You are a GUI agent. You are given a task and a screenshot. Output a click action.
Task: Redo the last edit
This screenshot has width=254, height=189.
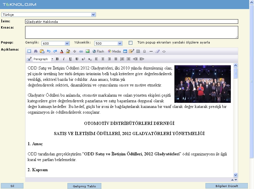[x=55, y=51]
